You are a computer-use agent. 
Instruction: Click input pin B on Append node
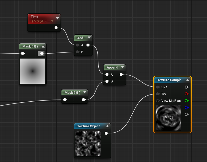107,81
